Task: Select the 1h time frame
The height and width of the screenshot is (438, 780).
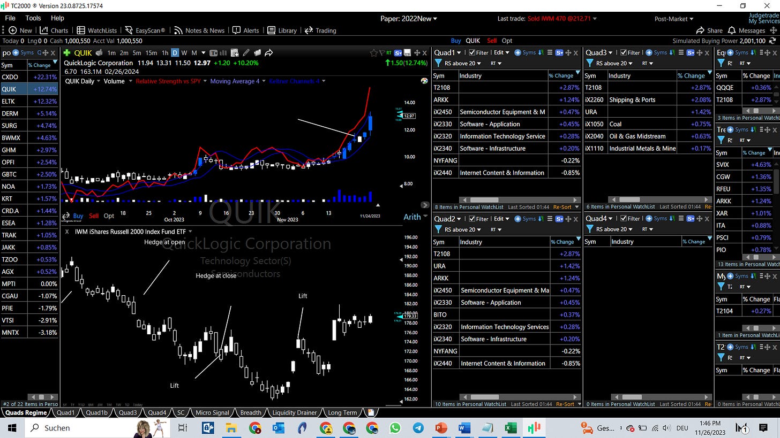Action: coord(165,53)
